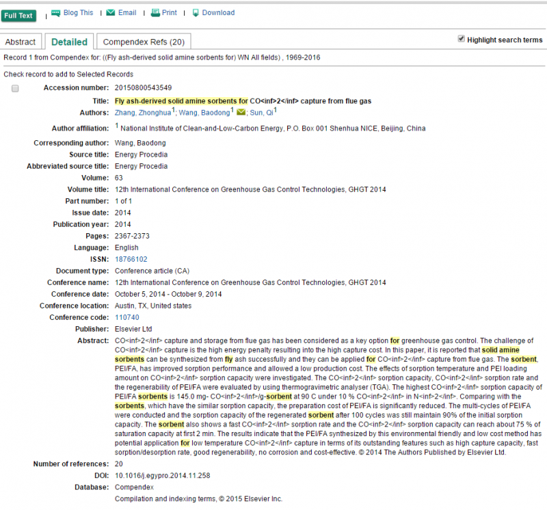Click the title 'Fly ash-derived solid amine sorbents for'

(181, 101)
